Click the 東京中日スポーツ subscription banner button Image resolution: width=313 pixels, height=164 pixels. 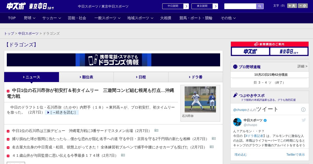pyautogui.click(x=289, y=51)
